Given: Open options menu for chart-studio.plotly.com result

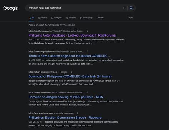Looking at the screenshot, I should 71,72.
